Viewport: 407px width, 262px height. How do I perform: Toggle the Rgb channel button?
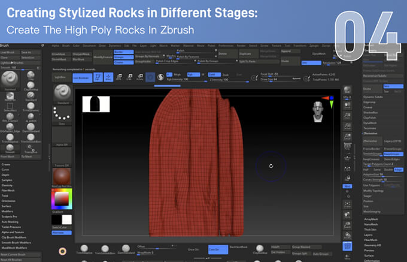point(194,74)
